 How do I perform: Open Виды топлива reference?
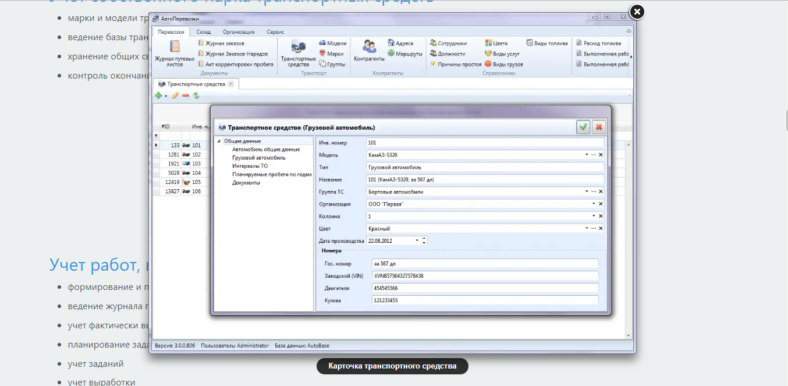tap(547, 43)
